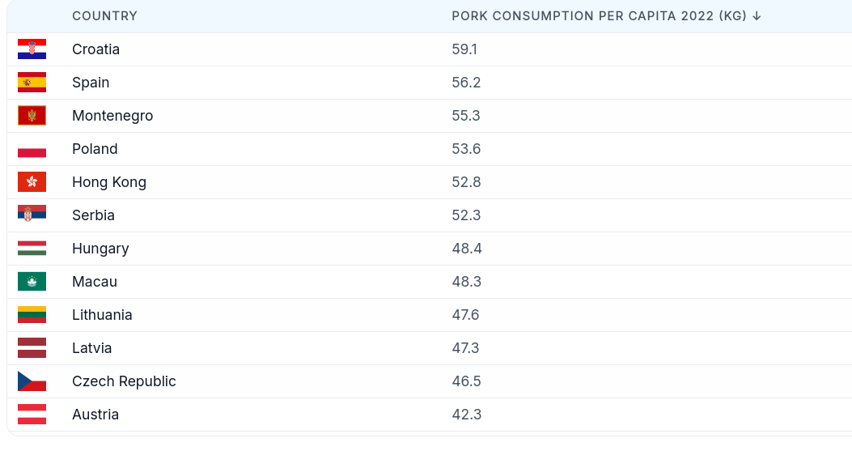Select the Montenegro country name
The width and height of the screenshot is (852, 451).
[x=112, y=116]
